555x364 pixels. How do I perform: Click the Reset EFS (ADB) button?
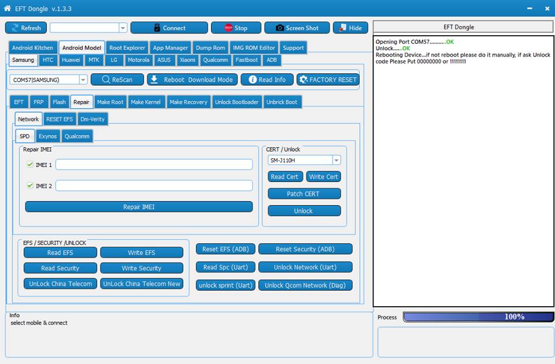[225, 249]
